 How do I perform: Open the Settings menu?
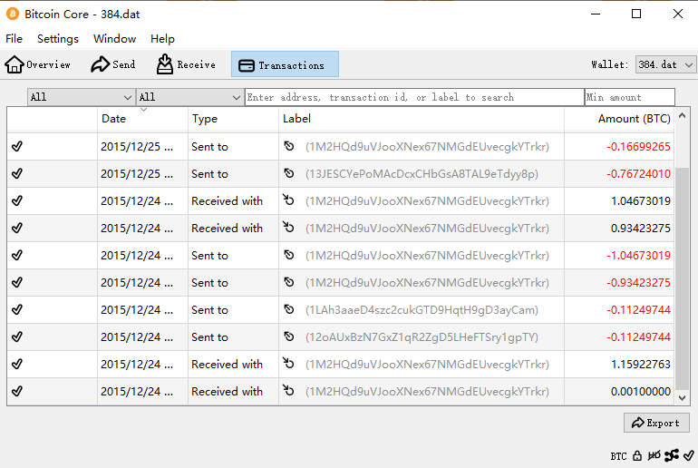pos(58,39)
